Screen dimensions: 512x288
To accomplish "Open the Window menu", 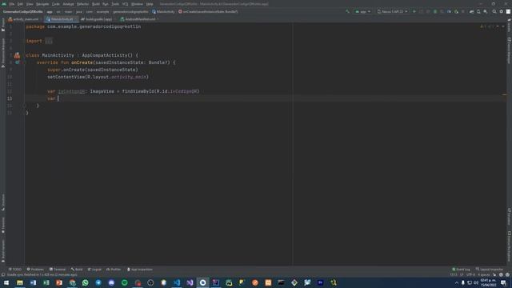I will (137, 4).
